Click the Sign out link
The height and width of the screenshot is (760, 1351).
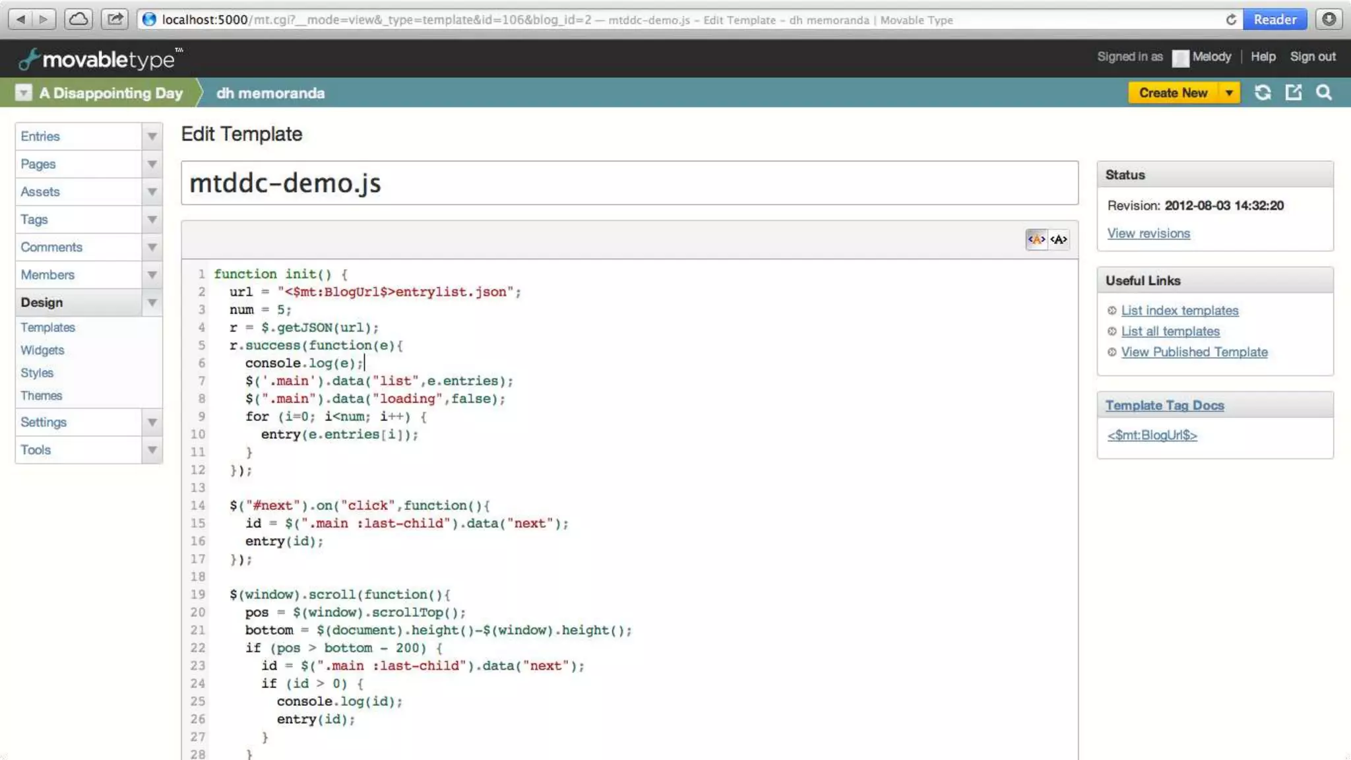pos(1313,57)
